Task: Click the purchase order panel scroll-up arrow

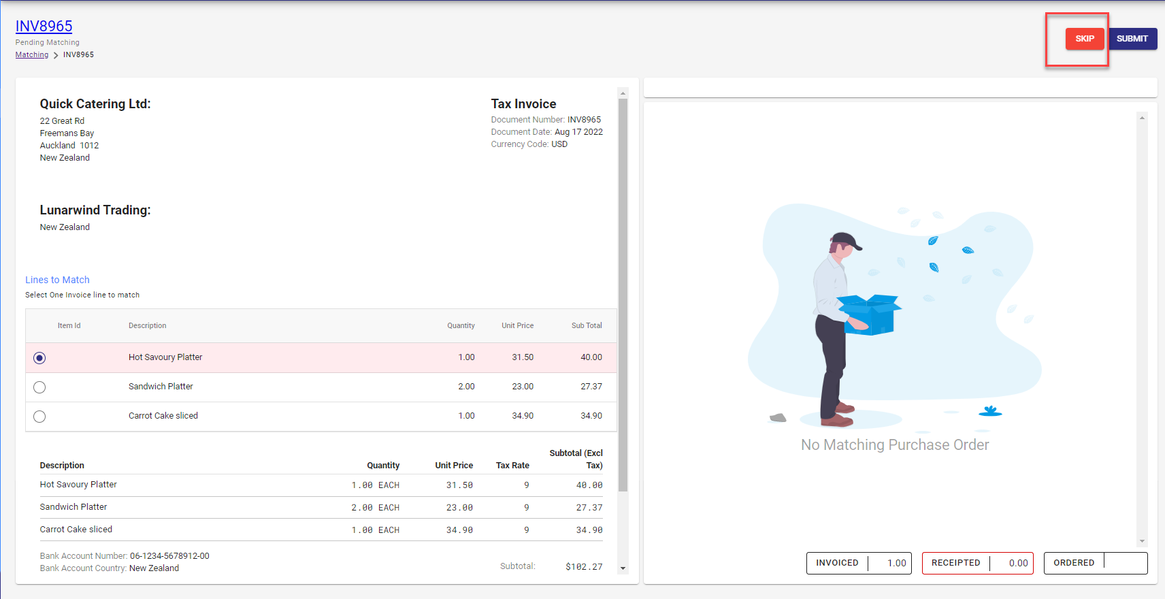Action: coord(1142,118)
